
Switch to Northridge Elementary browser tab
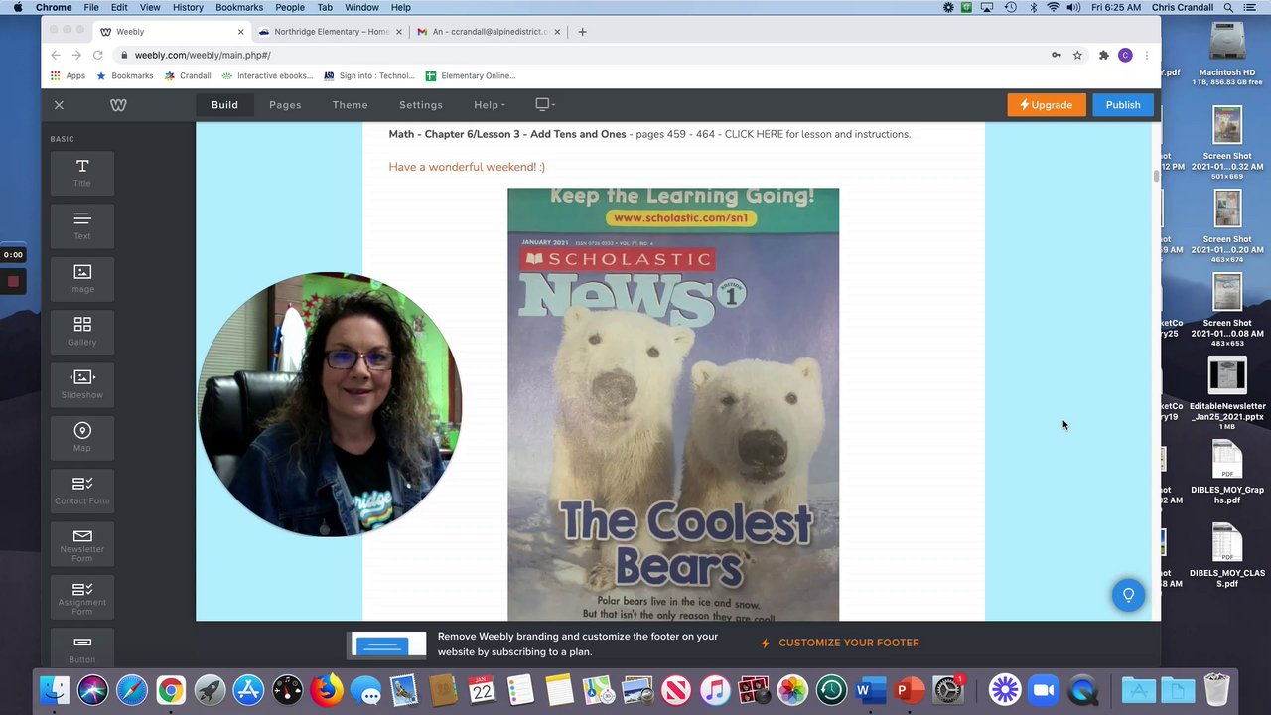pyautogui.click(x=329, y=32)
